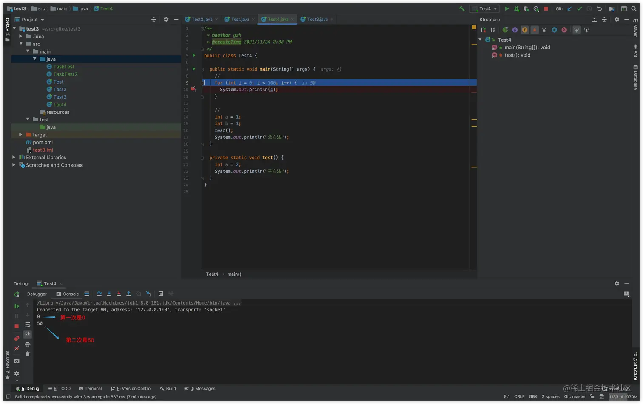Viewport: 643px width, 404px height.
Task: Click Git: master branch in status bar
Action: (575, 396)
